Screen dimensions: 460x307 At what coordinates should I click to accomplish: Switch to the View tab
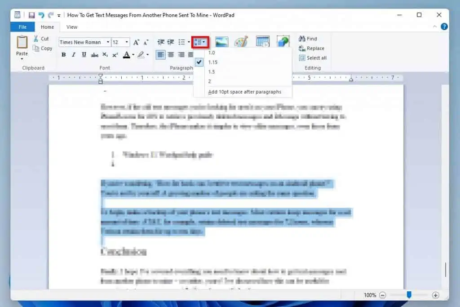pos(71,27)
